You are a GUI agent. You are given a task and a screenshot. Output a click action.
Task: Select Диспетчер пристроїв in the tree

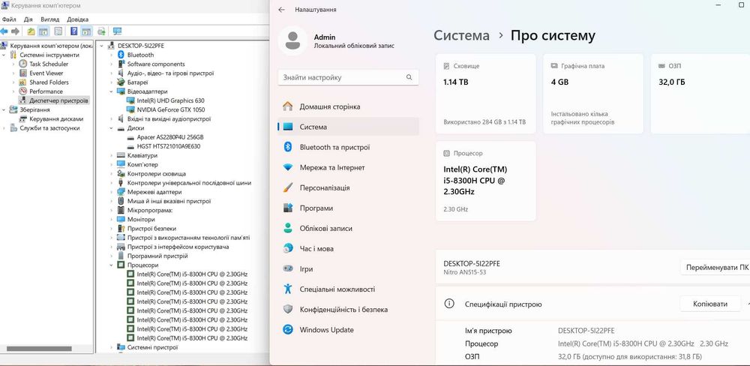tap(58, 101)
